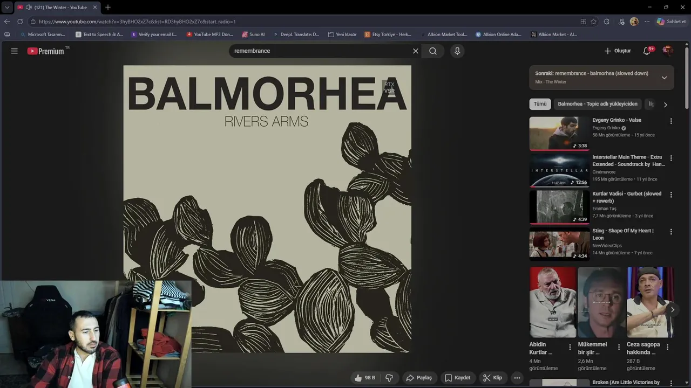Image resolution: width=691 pixels, height=388 pixels.
Task: Open Albion Online Ada... bookmark
Action: point(498,34)
